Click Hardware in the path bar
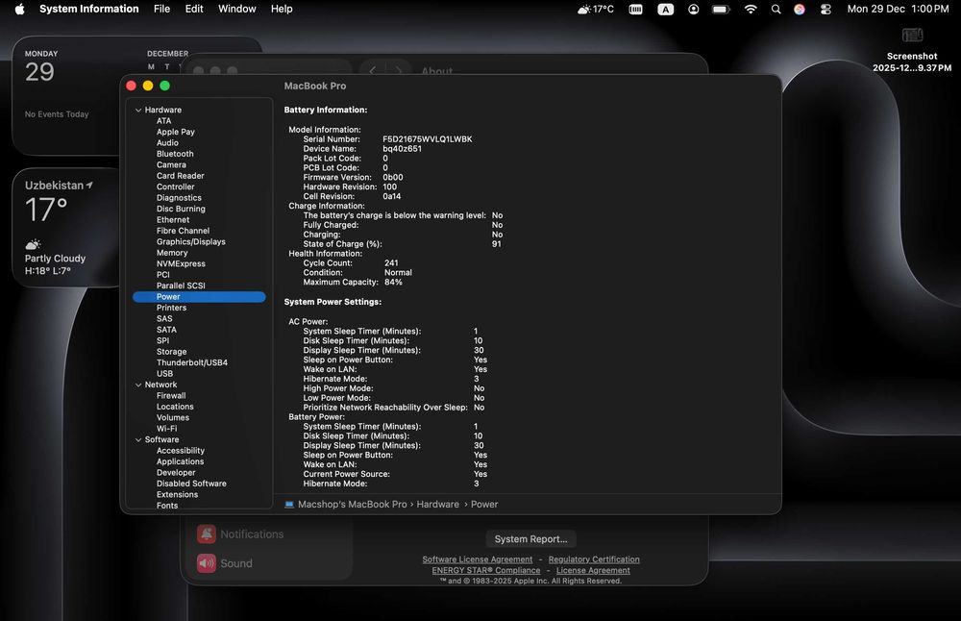Screen dimensions: 961x621 pos(437,504)
